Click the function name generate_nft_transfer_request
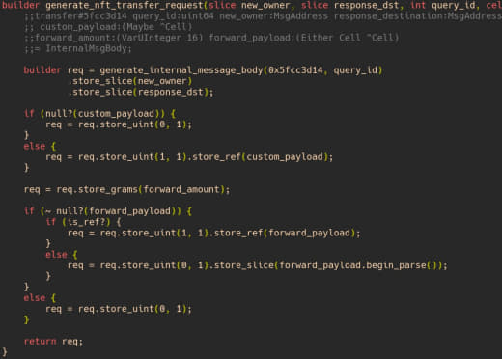Viewport: 502px width, 359px height. (x=125, y=6)
